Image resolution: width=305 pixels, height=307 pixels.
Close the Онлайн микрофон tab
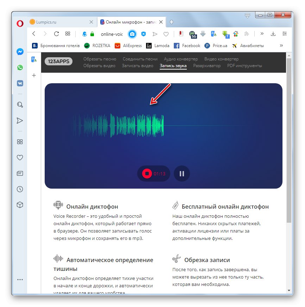pos(161,22)
